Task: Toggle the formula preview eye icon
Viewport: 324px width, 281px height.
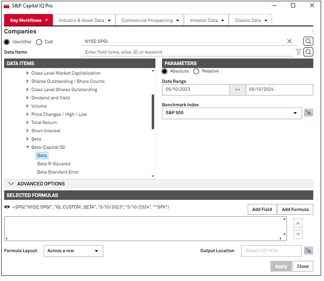Action: (7, 207)
